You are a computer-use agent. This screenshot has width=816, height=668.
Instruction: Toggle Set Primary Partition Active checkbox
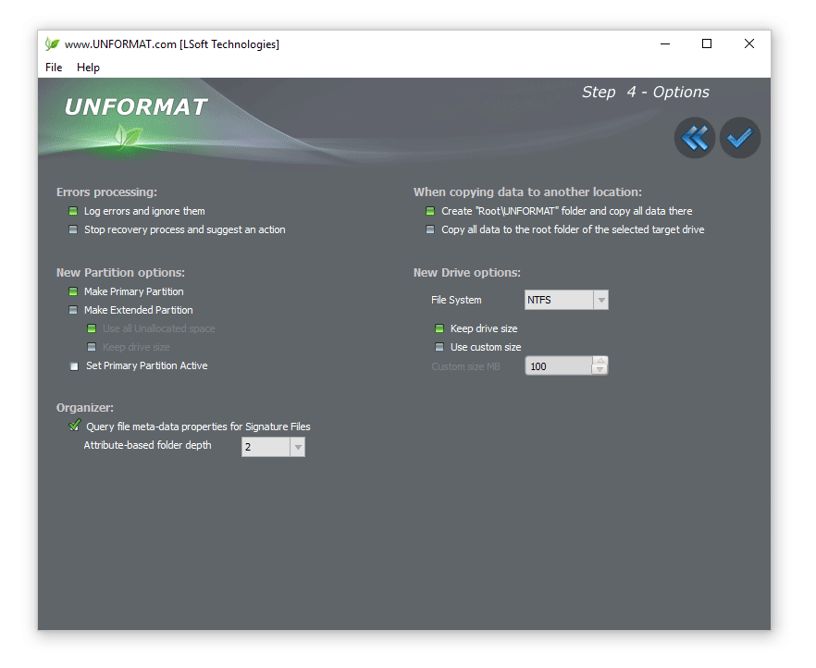[74, 366]
